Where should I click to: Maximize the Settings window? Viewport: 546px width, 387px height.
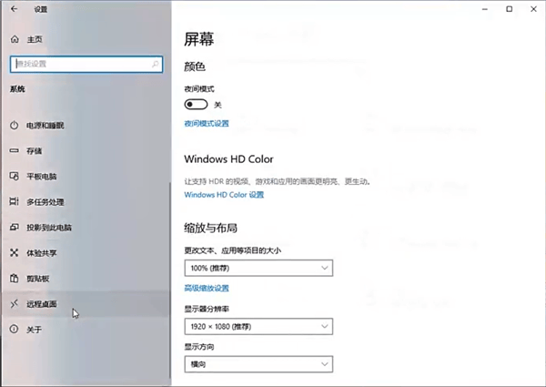point(509,9)
